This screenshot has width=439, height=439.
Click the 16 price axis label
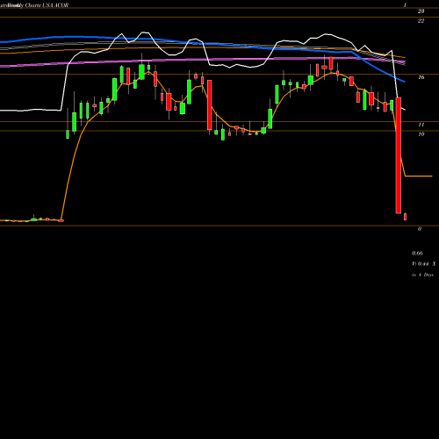click(x=421, y=77)
